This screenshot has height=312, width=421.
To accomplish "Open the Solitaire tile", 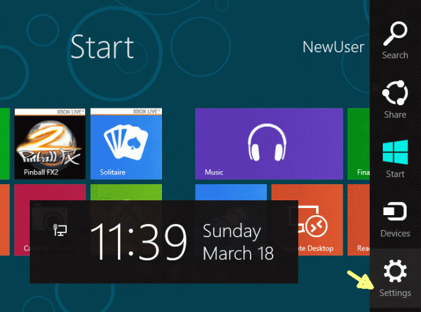I will [x=126, y=144].
